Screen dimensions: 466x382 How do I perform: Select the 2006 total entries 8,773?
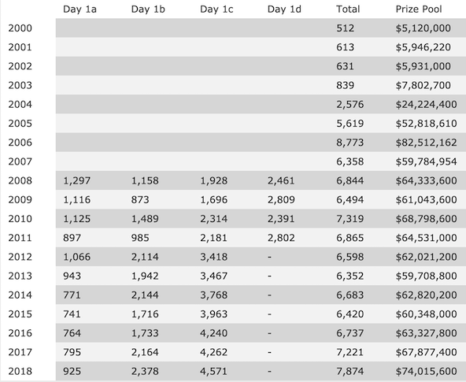click(349, 143)
